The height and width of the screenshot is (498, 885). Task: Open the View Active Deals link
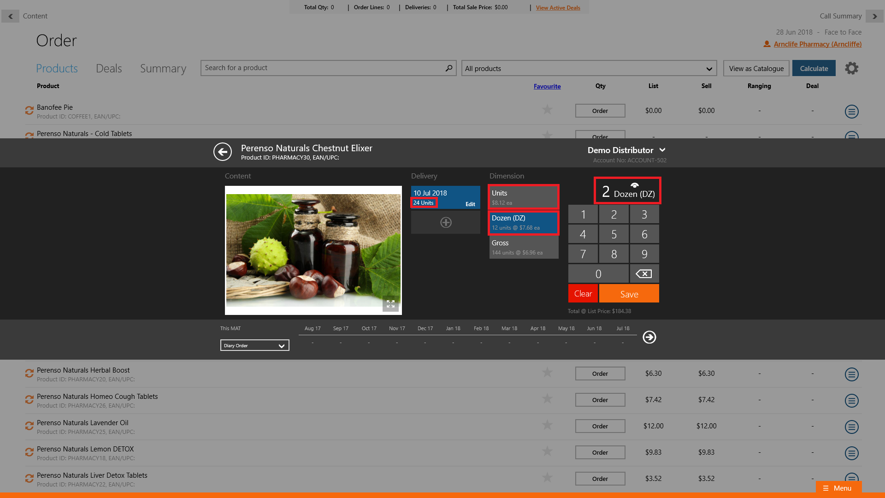coord(558,8)
